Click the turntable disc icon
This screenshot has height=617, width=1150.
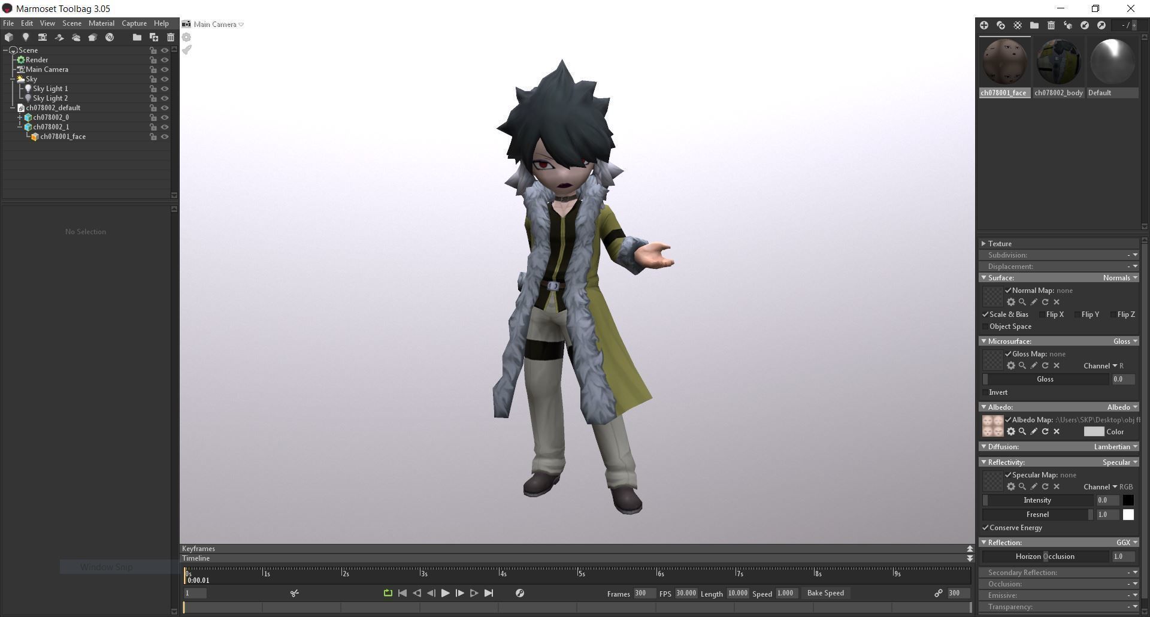(110, 37)
